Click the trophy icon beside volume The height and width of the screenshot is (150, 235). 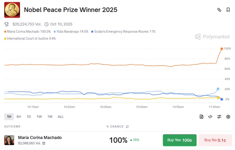click(x=7, y=24)
